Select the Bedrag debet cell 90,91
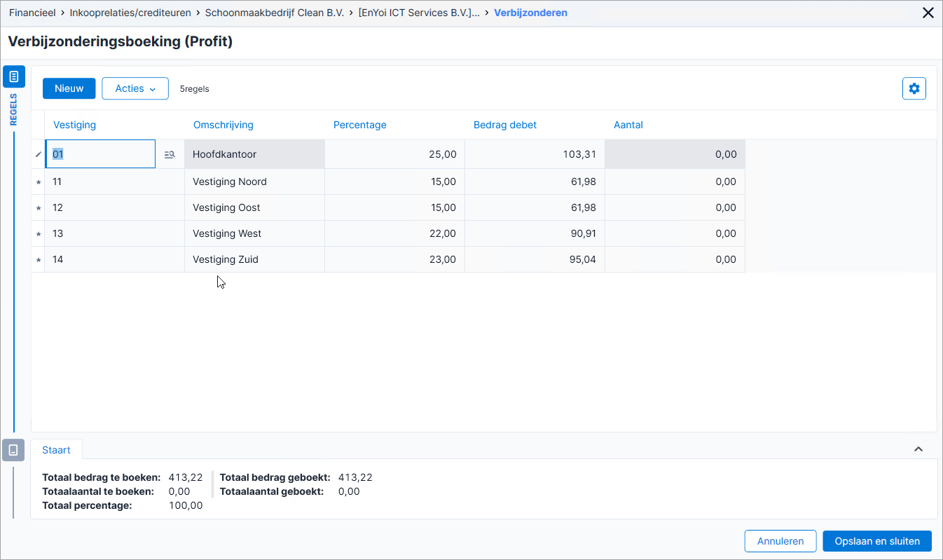The width and height of the screenshot is (943, 560). pos(535,233)
